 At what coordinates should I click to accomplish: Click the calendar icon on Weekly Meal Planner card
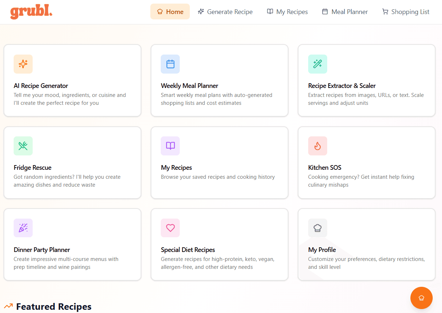(x=170, y=64)
